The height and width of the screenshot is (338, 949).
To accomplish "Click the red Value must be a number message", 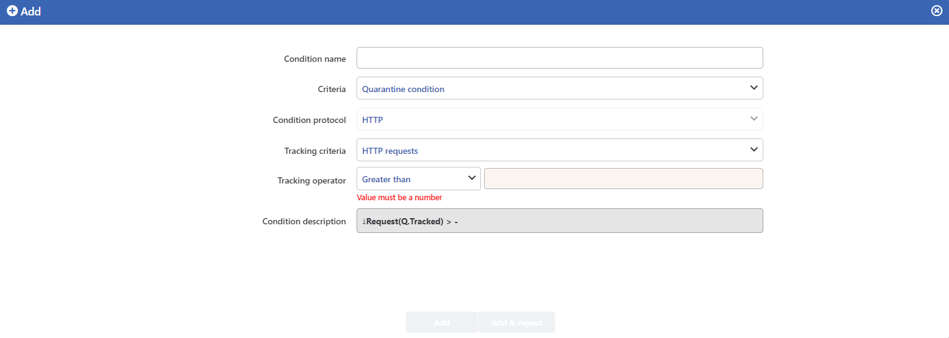I will click(x=399, y=198).
